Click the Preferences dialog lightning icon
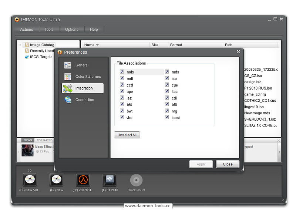 click(x=60, y=52)
